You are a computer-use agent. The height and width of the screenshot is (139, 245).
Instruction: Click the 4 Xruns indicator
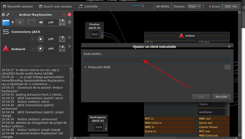(214, 6)
